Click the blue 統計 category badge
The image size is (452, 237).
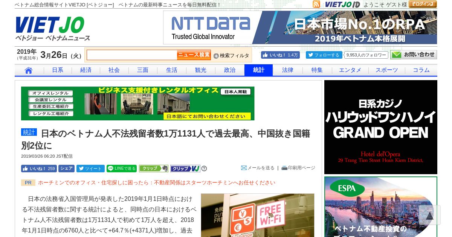[29, 132]
